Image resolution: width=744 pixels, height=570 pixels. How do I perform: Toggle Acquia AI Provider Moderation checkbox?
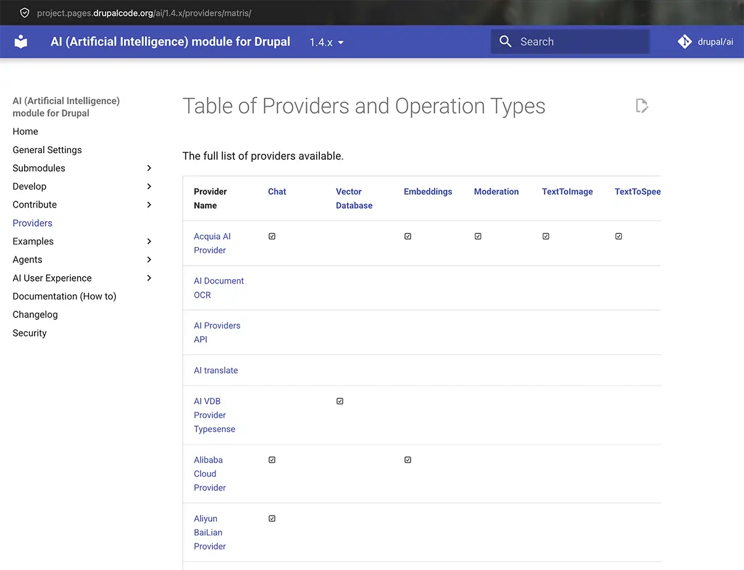click(478, 236)
